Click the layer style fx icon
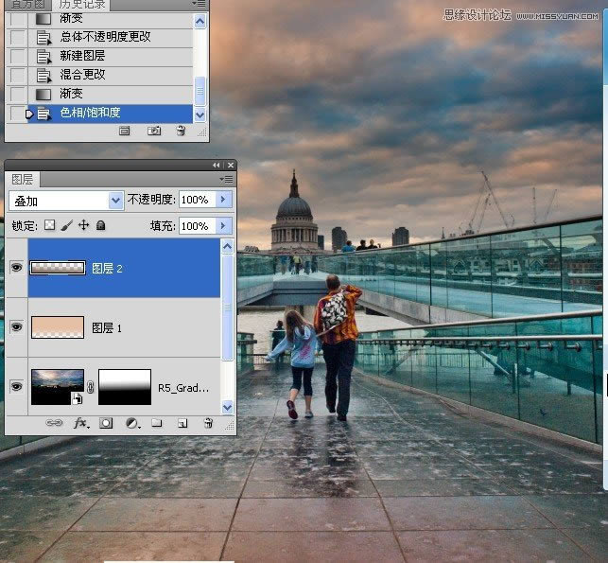The width and height of the screenshot is (608, 563). click(81, 424)
